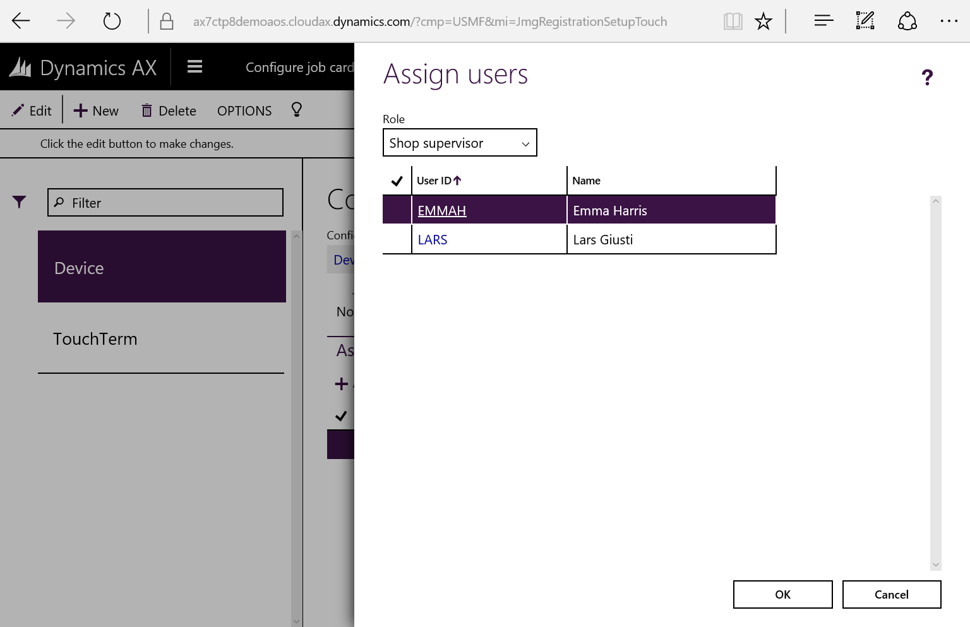
Task: Reload the page with refresh icon
Action: (112, 21)
